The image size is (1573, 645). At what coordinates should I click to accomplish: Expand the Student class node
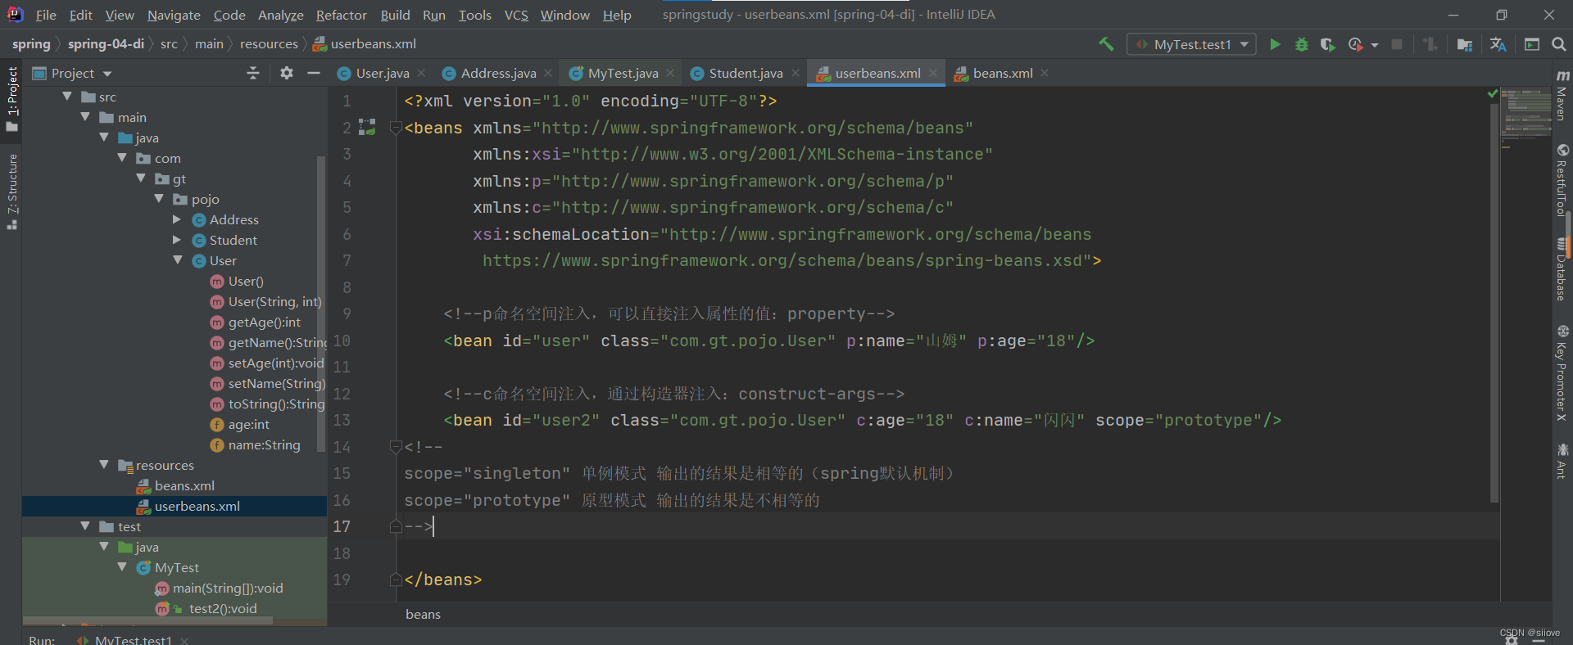coord(177,240)
